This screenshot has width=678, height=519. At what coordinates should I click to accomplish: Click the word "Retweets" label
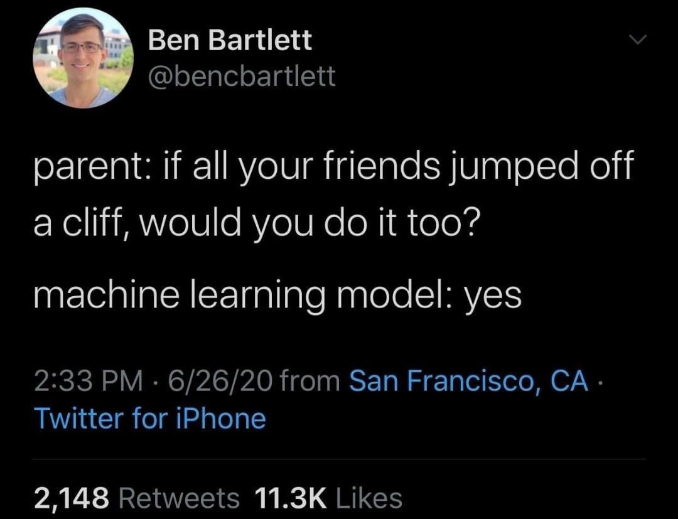coord(178,498)
